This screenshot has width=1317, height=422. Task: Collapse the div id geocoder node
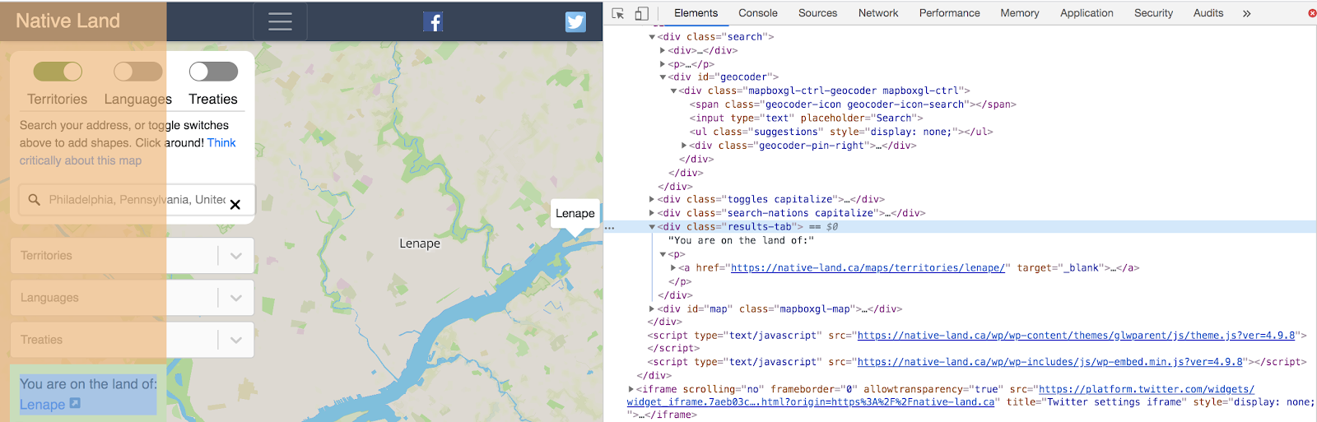(x=663, y=77)
